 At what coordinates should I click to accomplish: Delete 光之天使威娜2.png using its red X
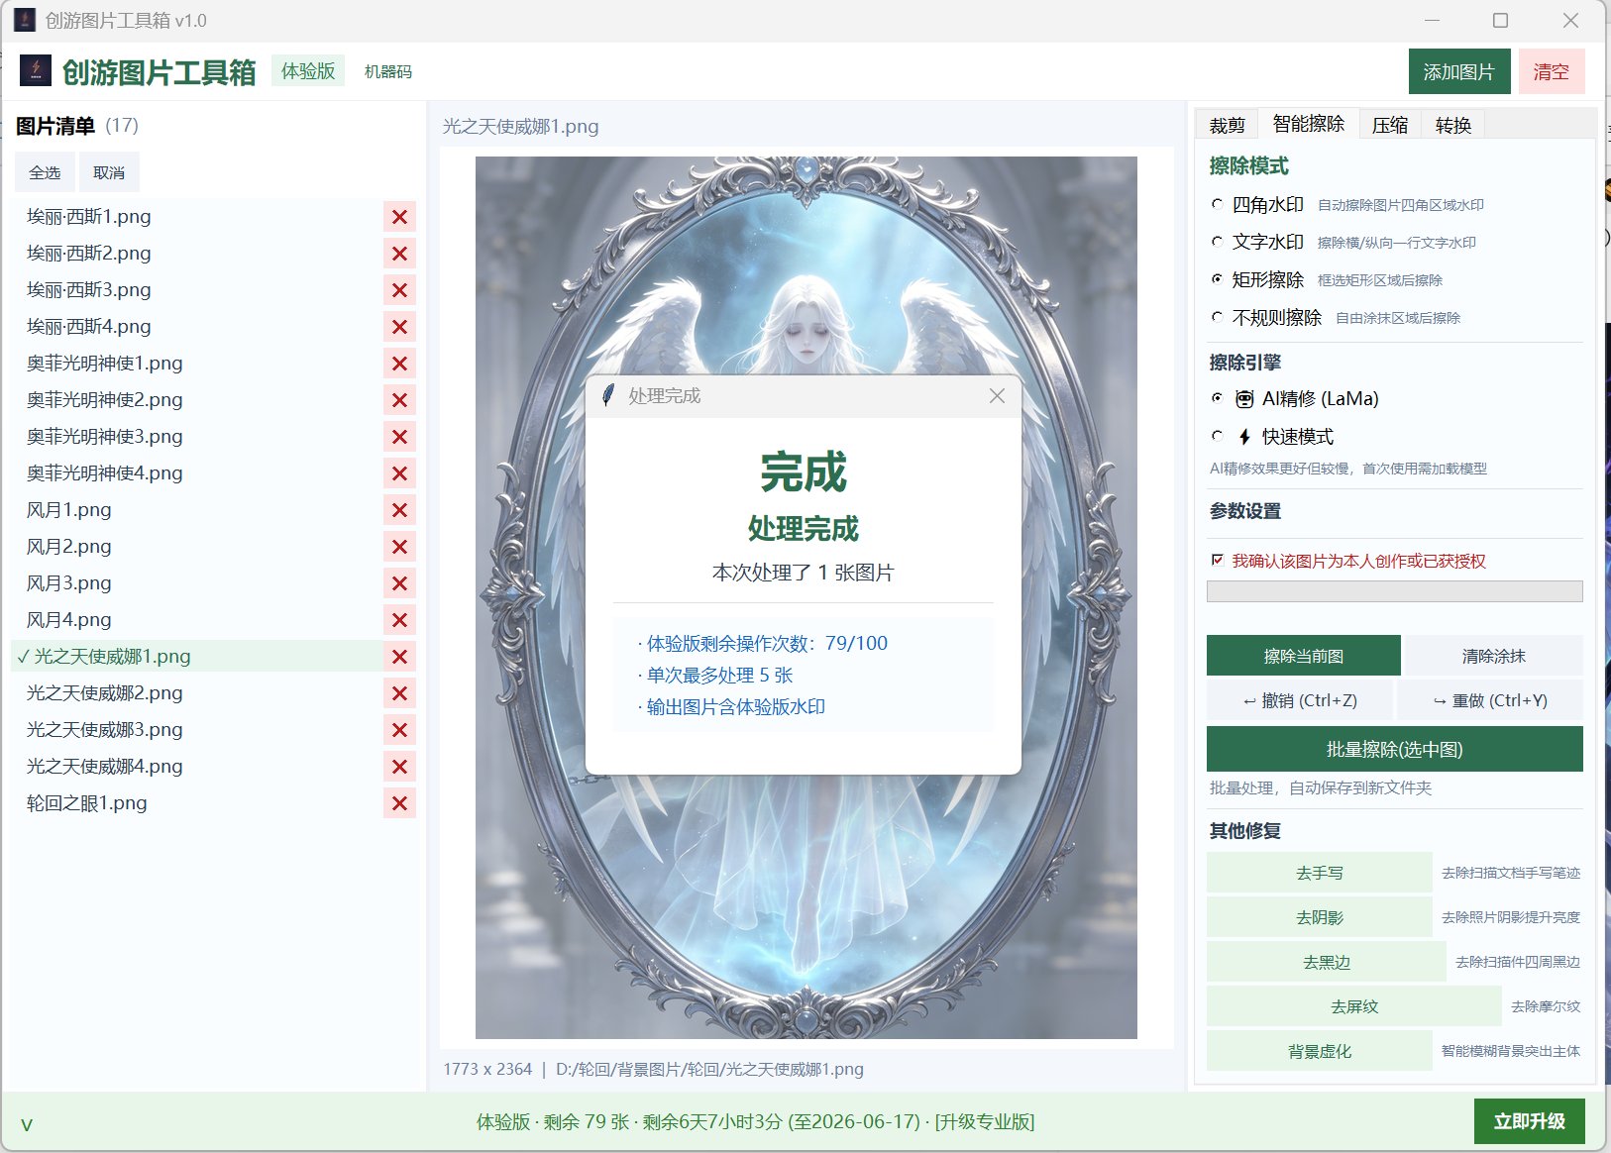(399, 693)
